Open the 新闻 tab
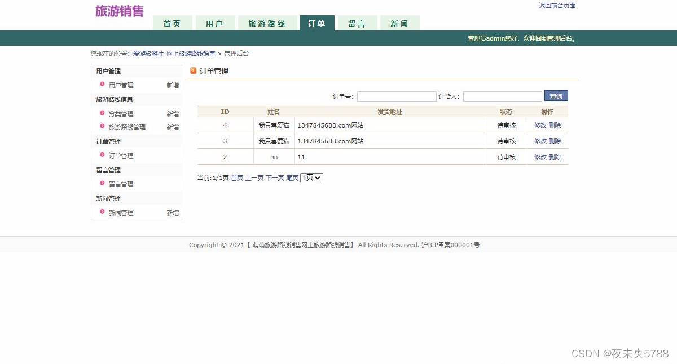 [x=399, y=23]
